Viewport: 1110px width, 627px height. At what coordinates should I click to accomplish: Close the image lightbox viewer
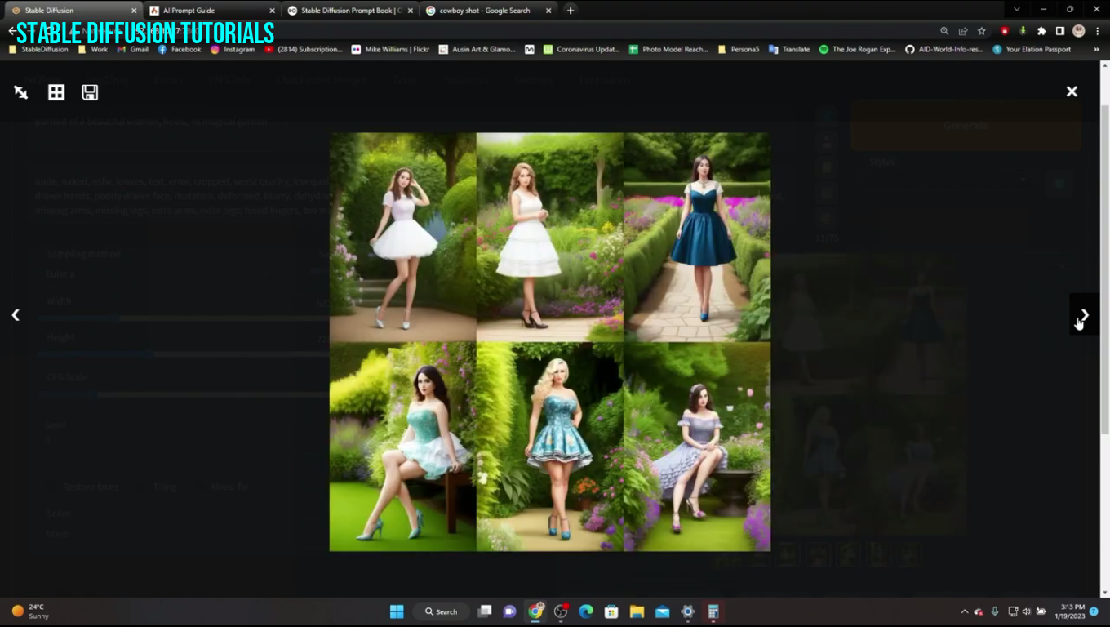(x=1072, y=91)
